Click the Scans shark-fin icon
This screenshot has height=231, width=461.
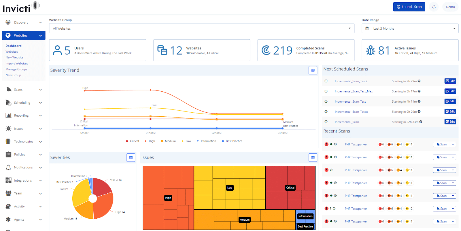8,89
